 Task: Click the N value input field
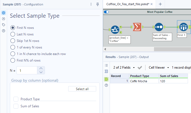pos(27,70)
